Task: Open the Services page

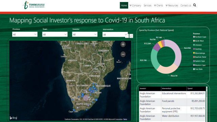Action: coord(147,5)
